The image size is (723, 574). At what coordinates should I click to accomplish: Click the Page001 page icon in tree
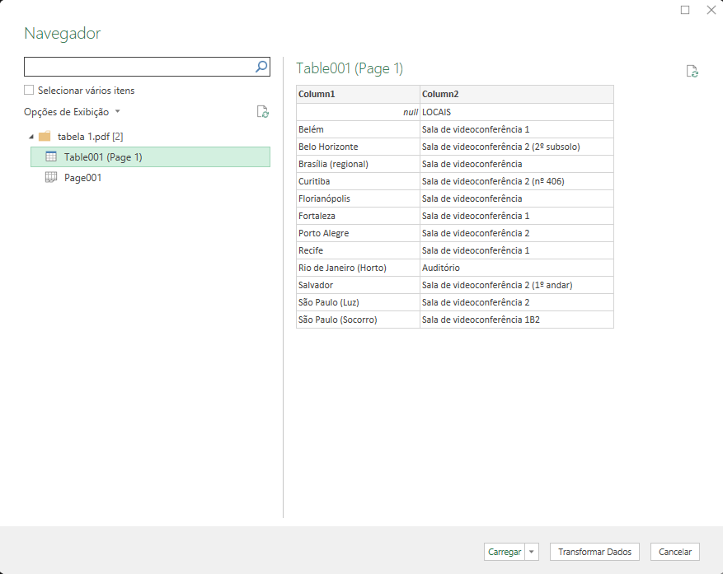(51, 177)
